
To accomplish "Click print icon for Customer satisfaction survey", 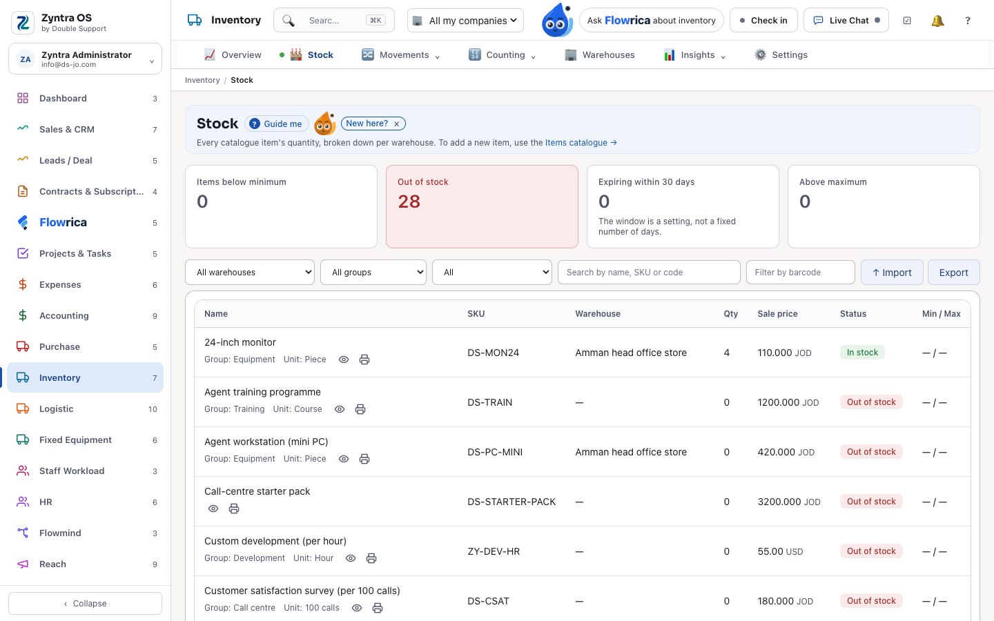I will (x=378, y=608).
